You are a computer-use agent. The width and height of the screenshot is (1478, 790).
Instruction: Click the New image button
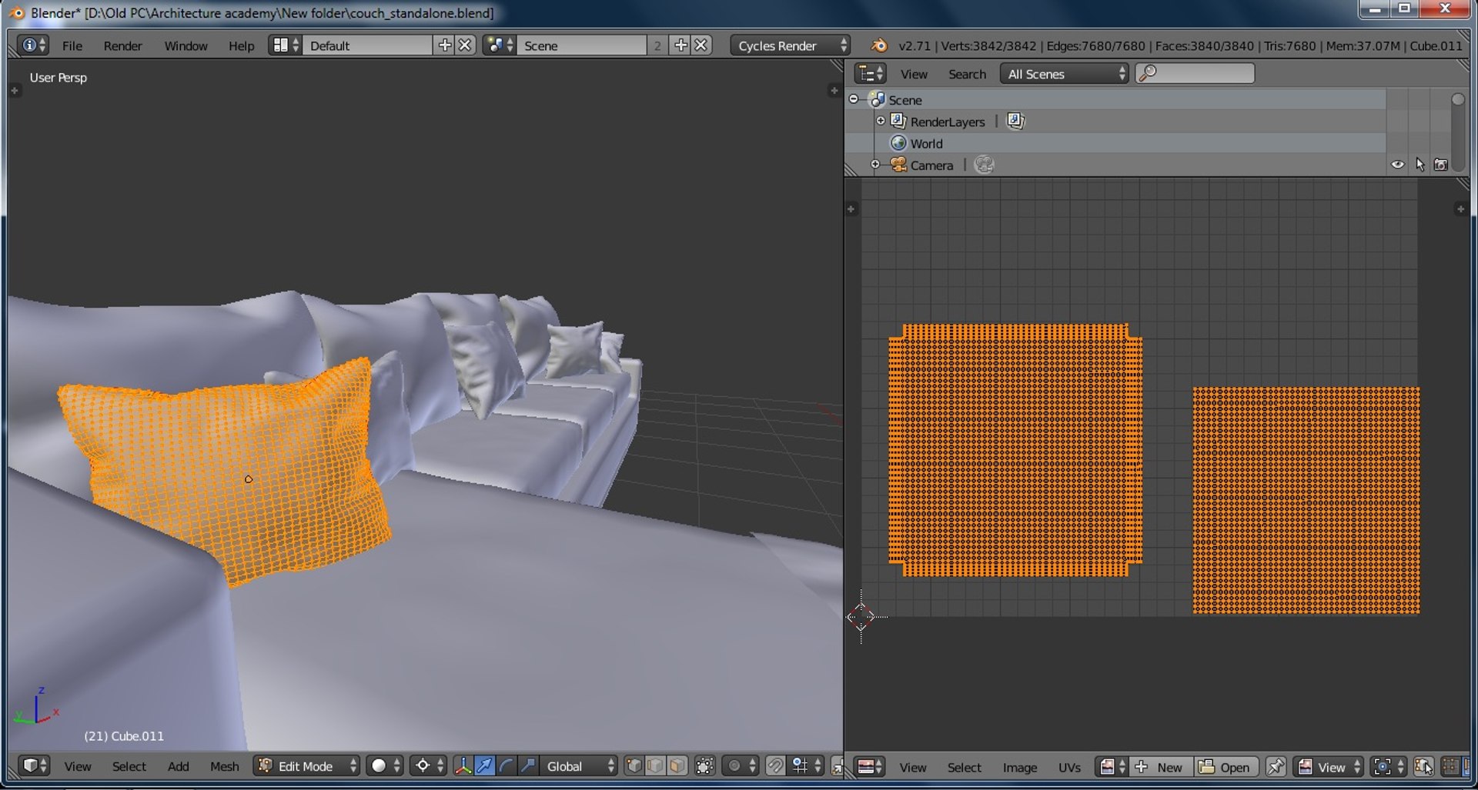coord(1161,767)
